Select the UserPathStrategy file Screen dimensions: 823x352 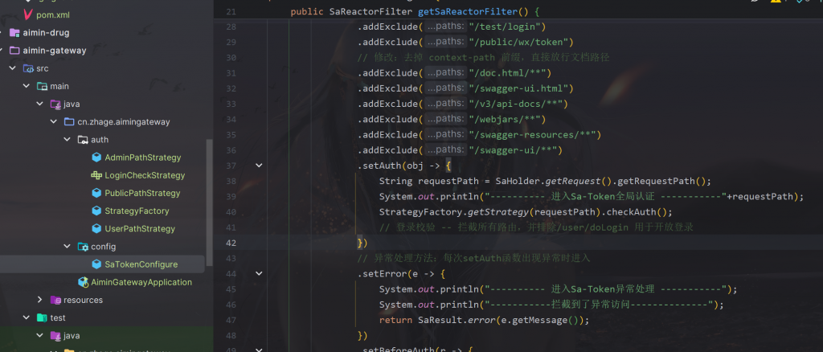click(x=139, y=229)
